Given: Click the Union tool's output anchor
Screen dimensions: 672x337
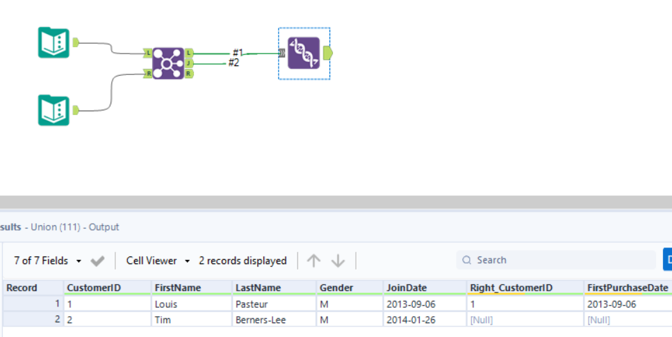Looking at the screenshot, I should point(328,54).
